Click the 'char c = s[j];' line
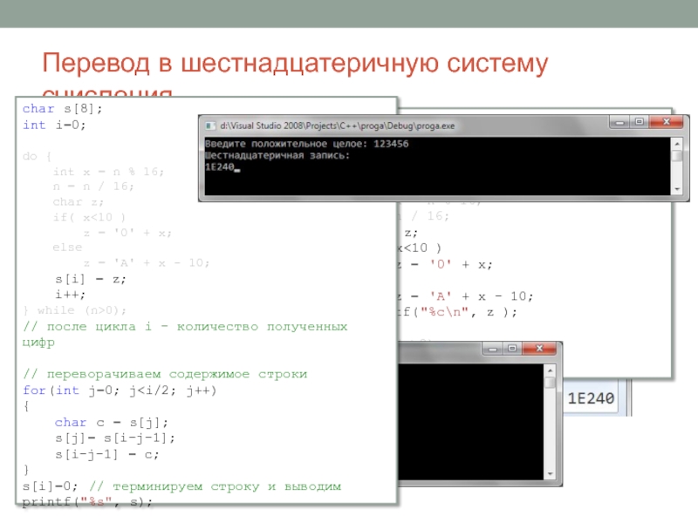 click(112, 423)
